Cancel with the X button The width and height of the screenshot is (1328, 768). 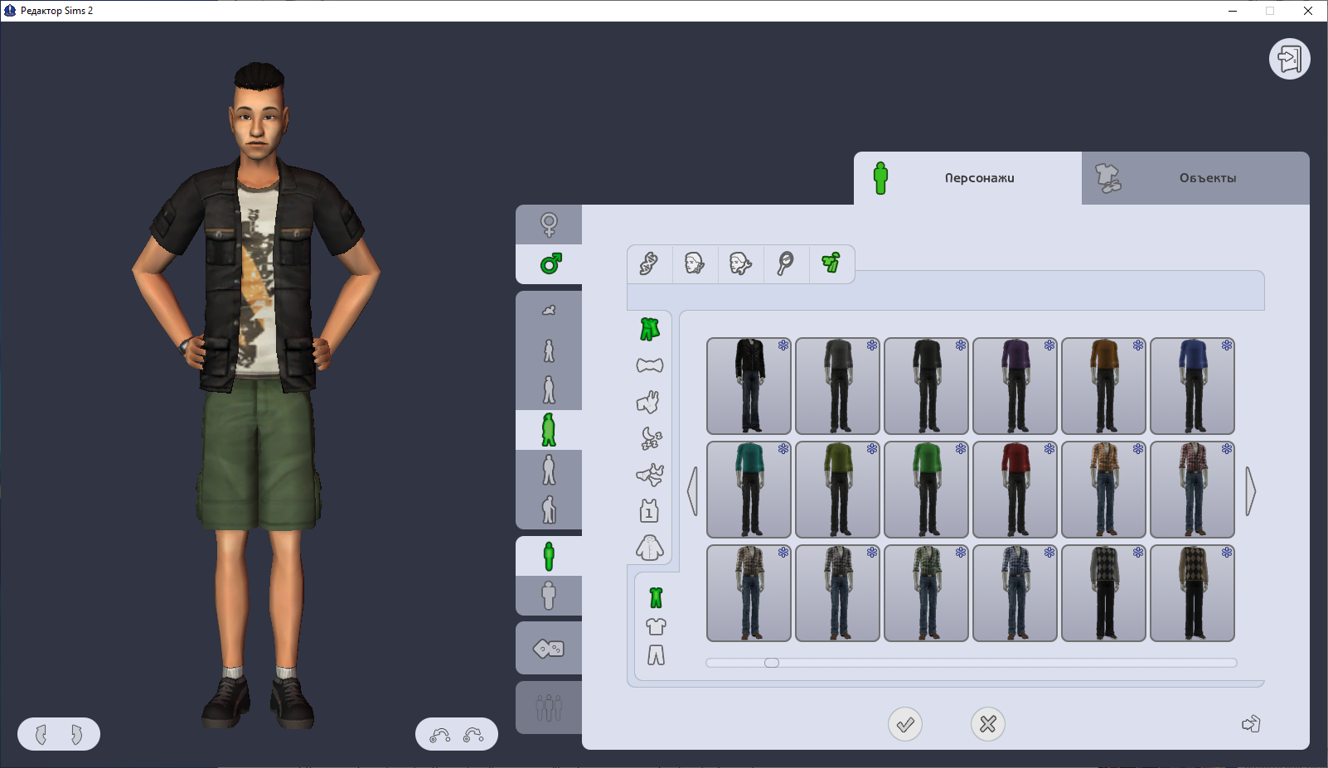point(987,724)
